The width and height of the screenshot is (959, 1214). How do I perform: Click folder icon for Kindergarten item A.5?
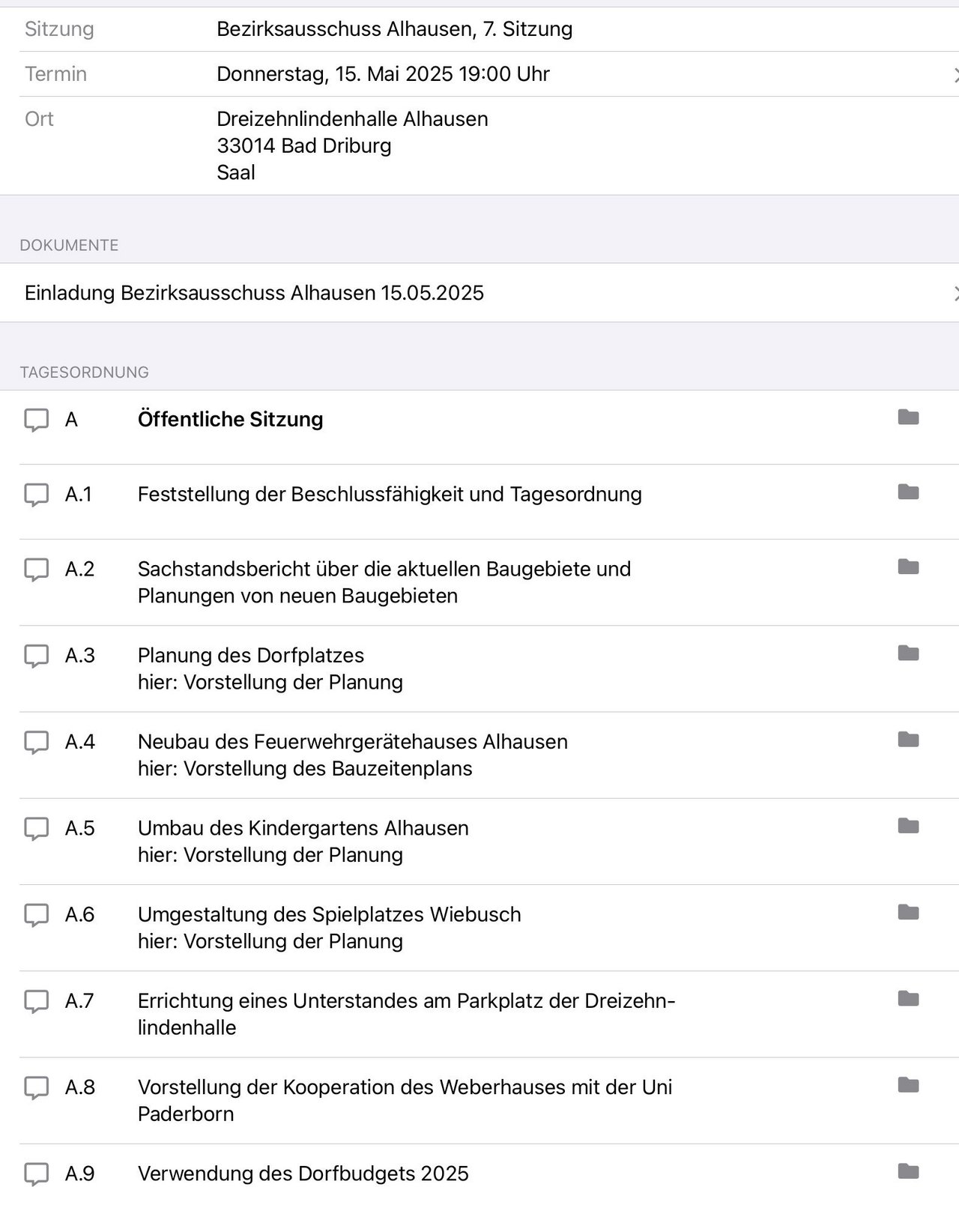coord(908,826)
